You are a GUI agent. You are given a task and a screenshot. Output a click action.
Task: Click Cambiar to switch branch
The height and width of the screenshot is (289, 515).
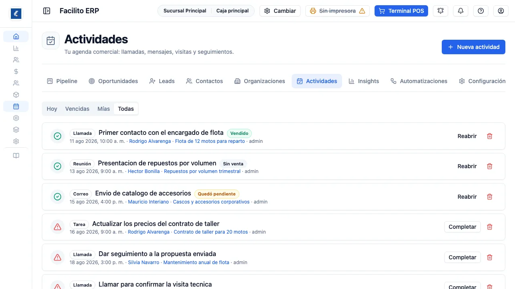(280, 11)
